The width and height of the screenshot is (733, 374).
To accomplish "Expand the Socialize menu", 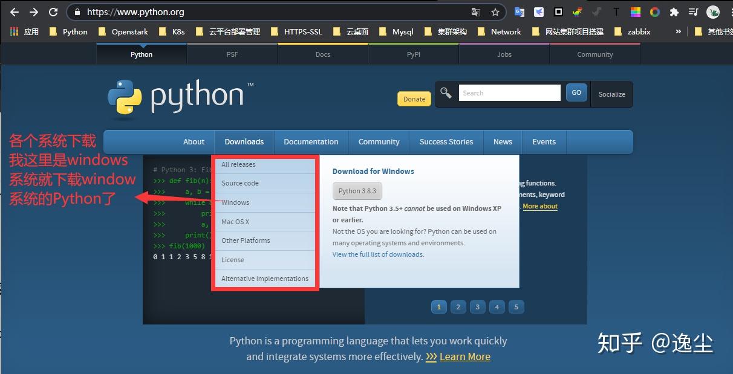I will [x=611, y=94].
